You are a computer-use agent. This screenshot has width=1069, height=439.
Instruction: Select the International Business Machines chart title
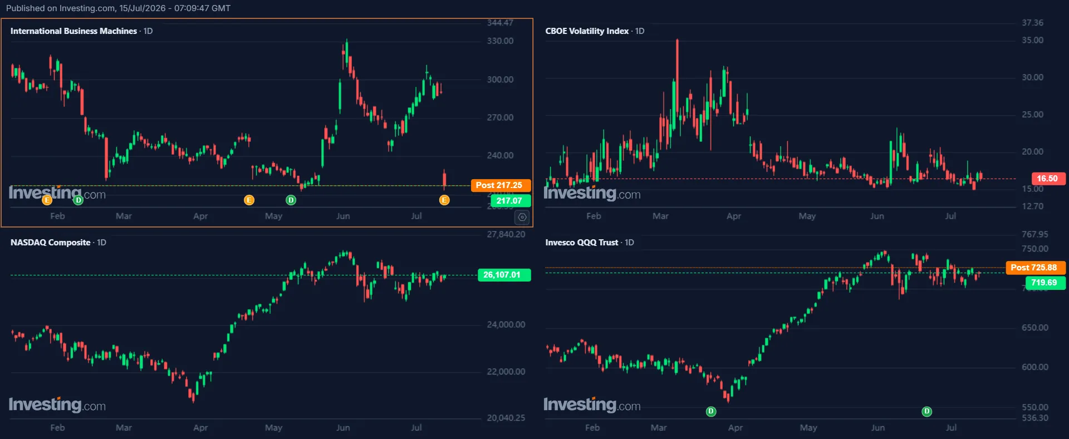73,31
